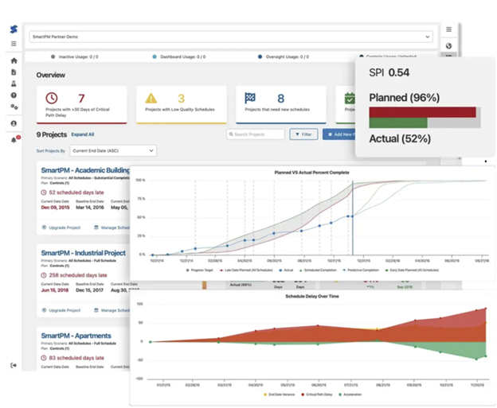Open the document icon in sidebar
497x408 pixels.
(14, 72)
